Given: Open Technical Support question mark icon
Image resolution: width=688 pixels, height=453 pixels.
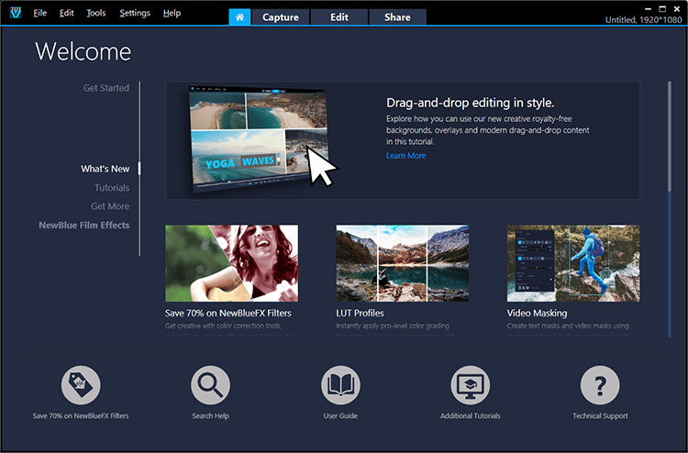Looking at the screenshot, I should click(600, 384).
